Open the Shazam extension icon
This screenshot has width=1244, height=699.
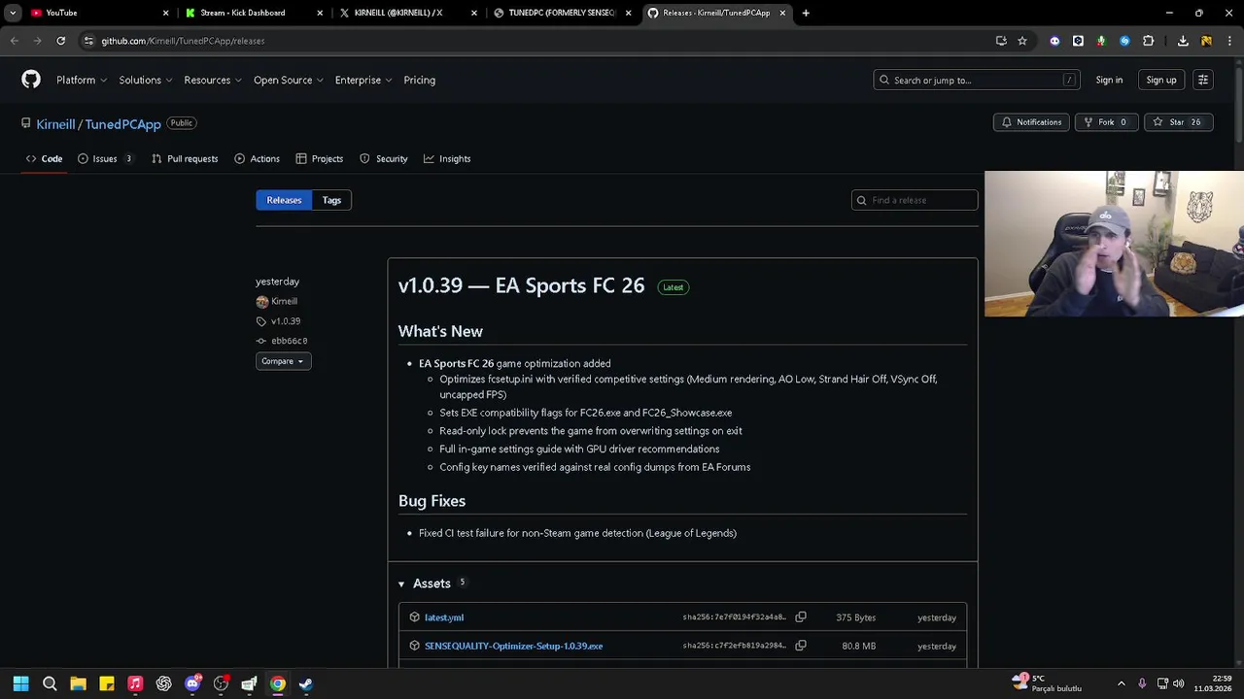point(1124,41)
